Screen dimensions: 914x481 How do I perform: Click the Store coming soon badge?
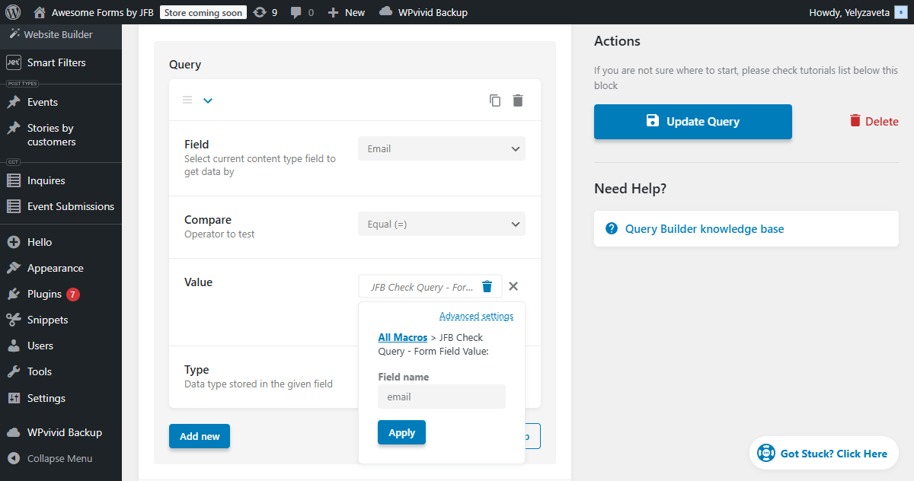[203, 12]
